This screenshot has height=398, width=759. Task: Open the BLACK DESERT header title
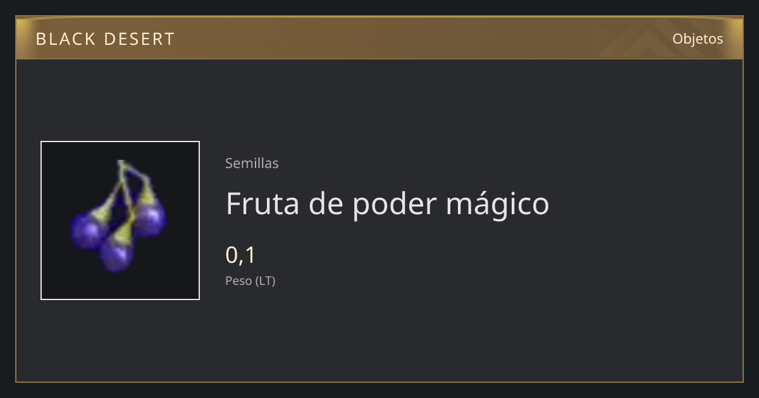click(105, 39)
